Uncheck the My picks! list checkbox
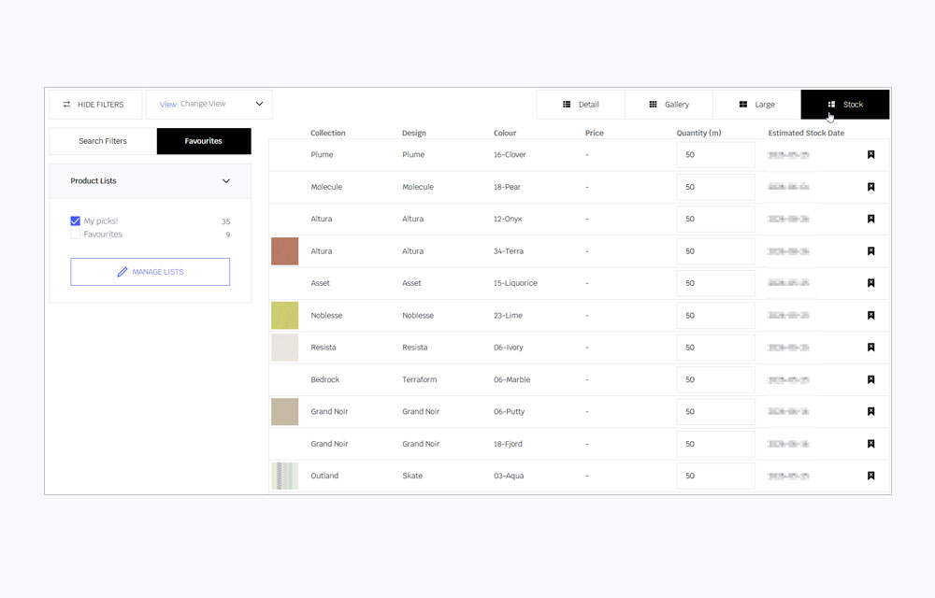This screenshot has width=935, height=598. 75,221
